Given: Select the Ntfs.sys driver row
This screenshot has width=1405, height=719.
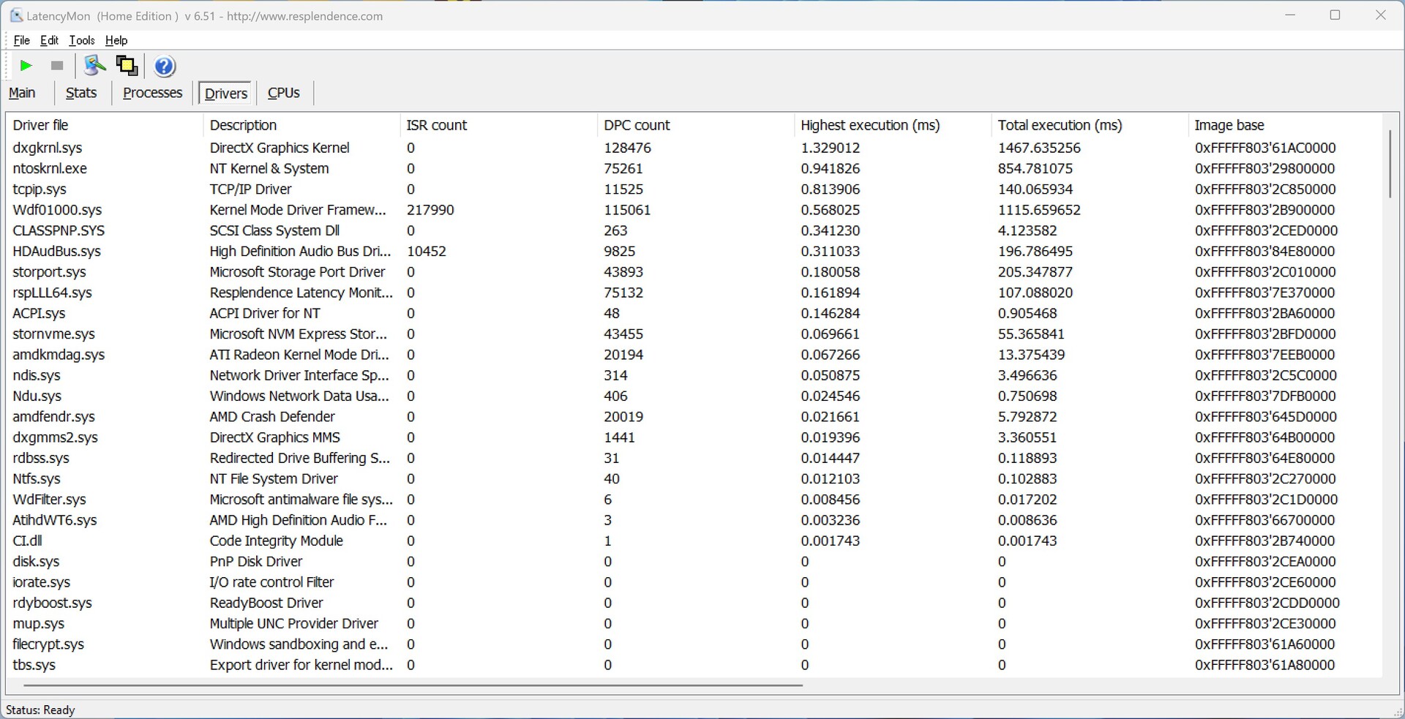Looking at the screenshot, I should [x=694, y=479].
